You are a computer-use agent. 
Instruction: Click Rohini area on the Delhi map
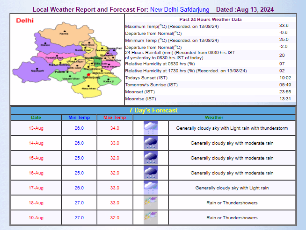click(45, 44)
